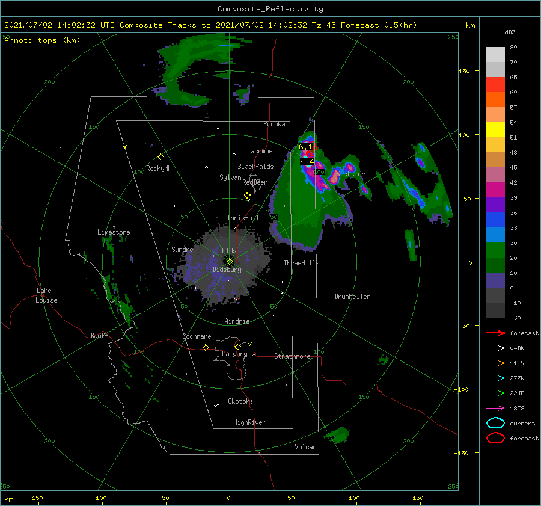Click the dBZ legend heading
The image size is (541, 506).
tap(510, 32)
